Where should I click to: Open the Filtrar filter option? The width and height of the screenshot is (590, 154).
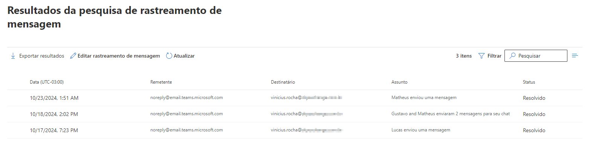click(x=490, y=56)
